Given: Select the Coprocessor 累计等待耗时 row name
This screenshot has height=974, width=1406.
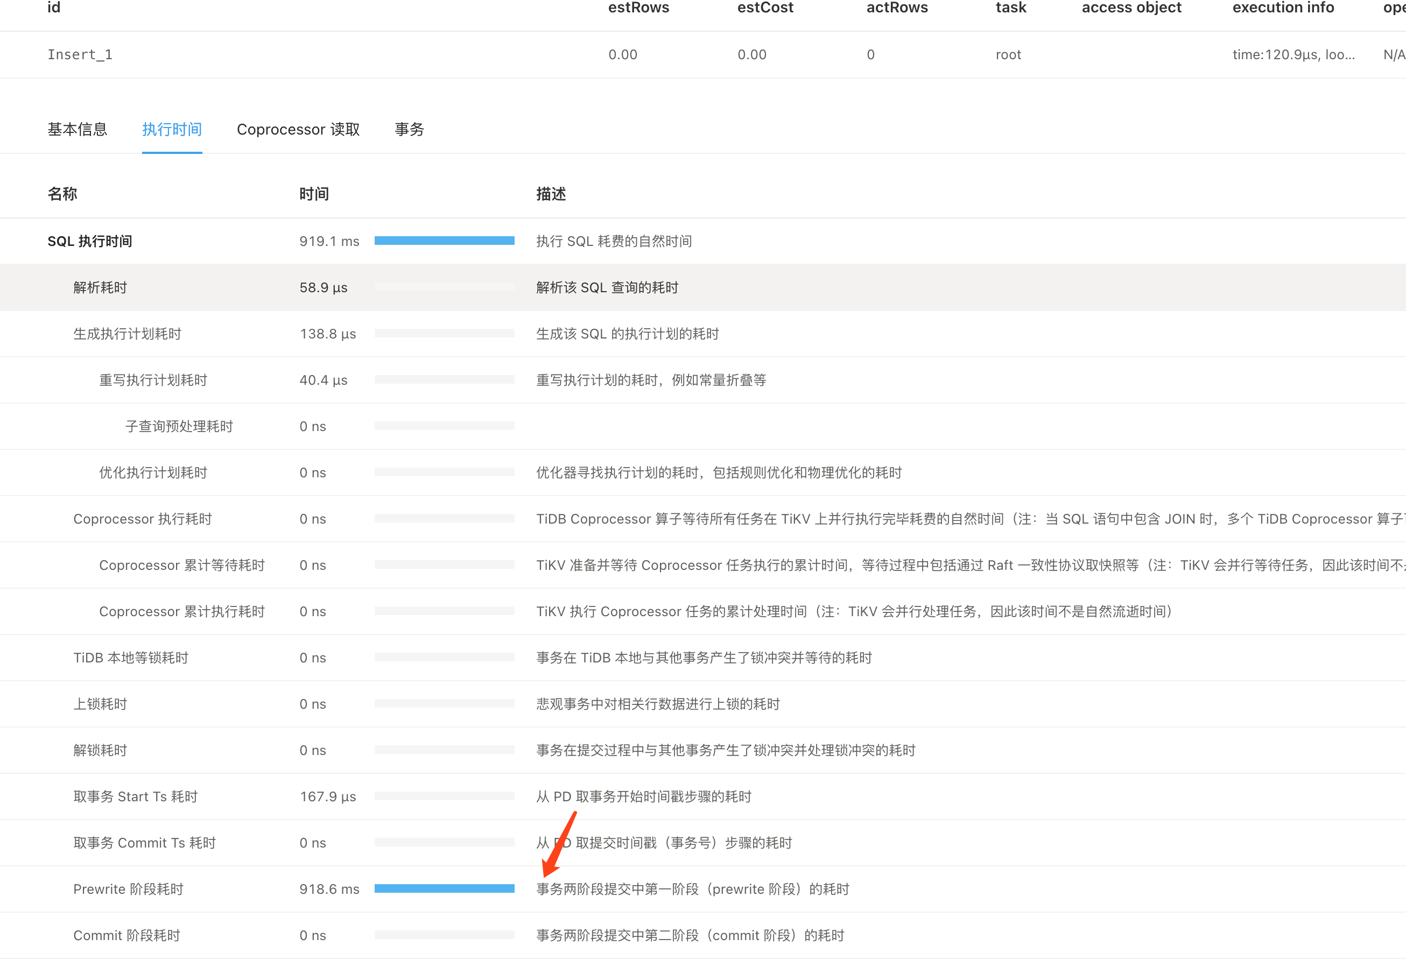Looking at the screenshot, I should tap(182, 565).
